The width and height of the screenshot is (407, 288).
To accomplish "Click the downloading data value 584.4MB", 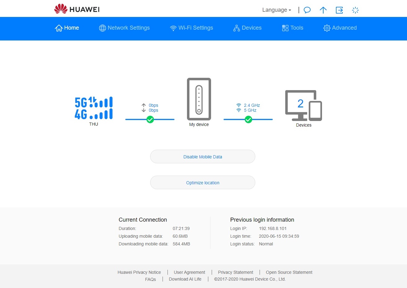I will [181, 244].
